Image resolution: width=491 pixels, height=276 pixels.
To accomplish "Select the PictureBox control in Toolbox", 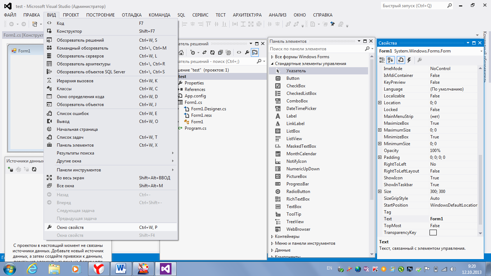I will (x=318, y=176).
